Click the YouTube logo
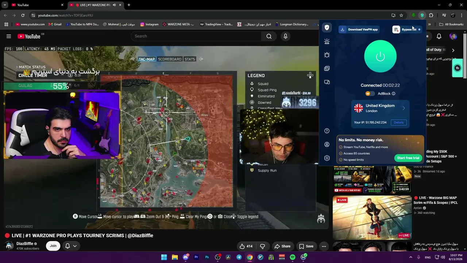 pos(29,36)
